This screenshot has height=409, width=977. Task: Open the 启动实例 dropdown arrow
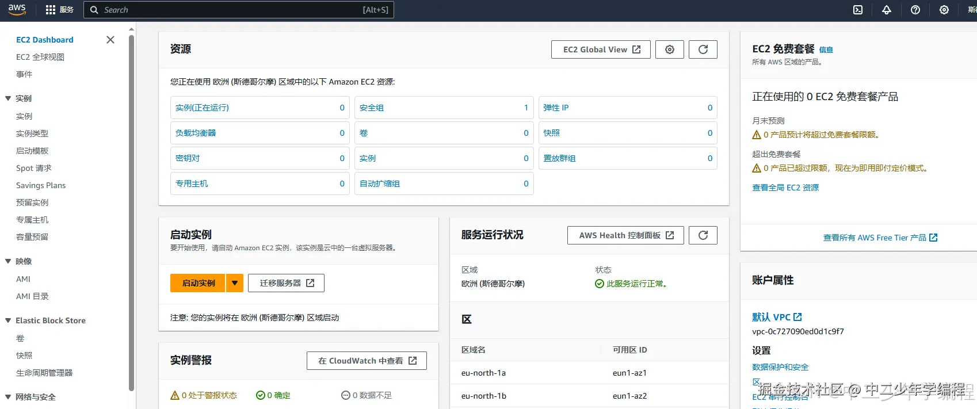click(x=235, y=283)
